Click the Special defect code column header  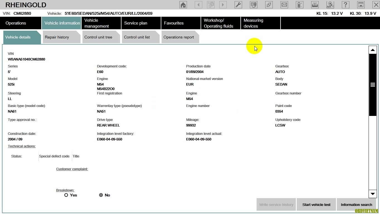(54, 156)
